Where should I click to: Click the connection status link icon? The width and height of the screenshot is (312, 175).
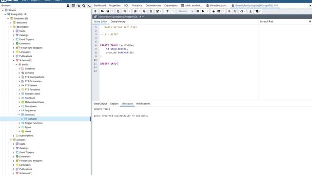coord(96,17)
